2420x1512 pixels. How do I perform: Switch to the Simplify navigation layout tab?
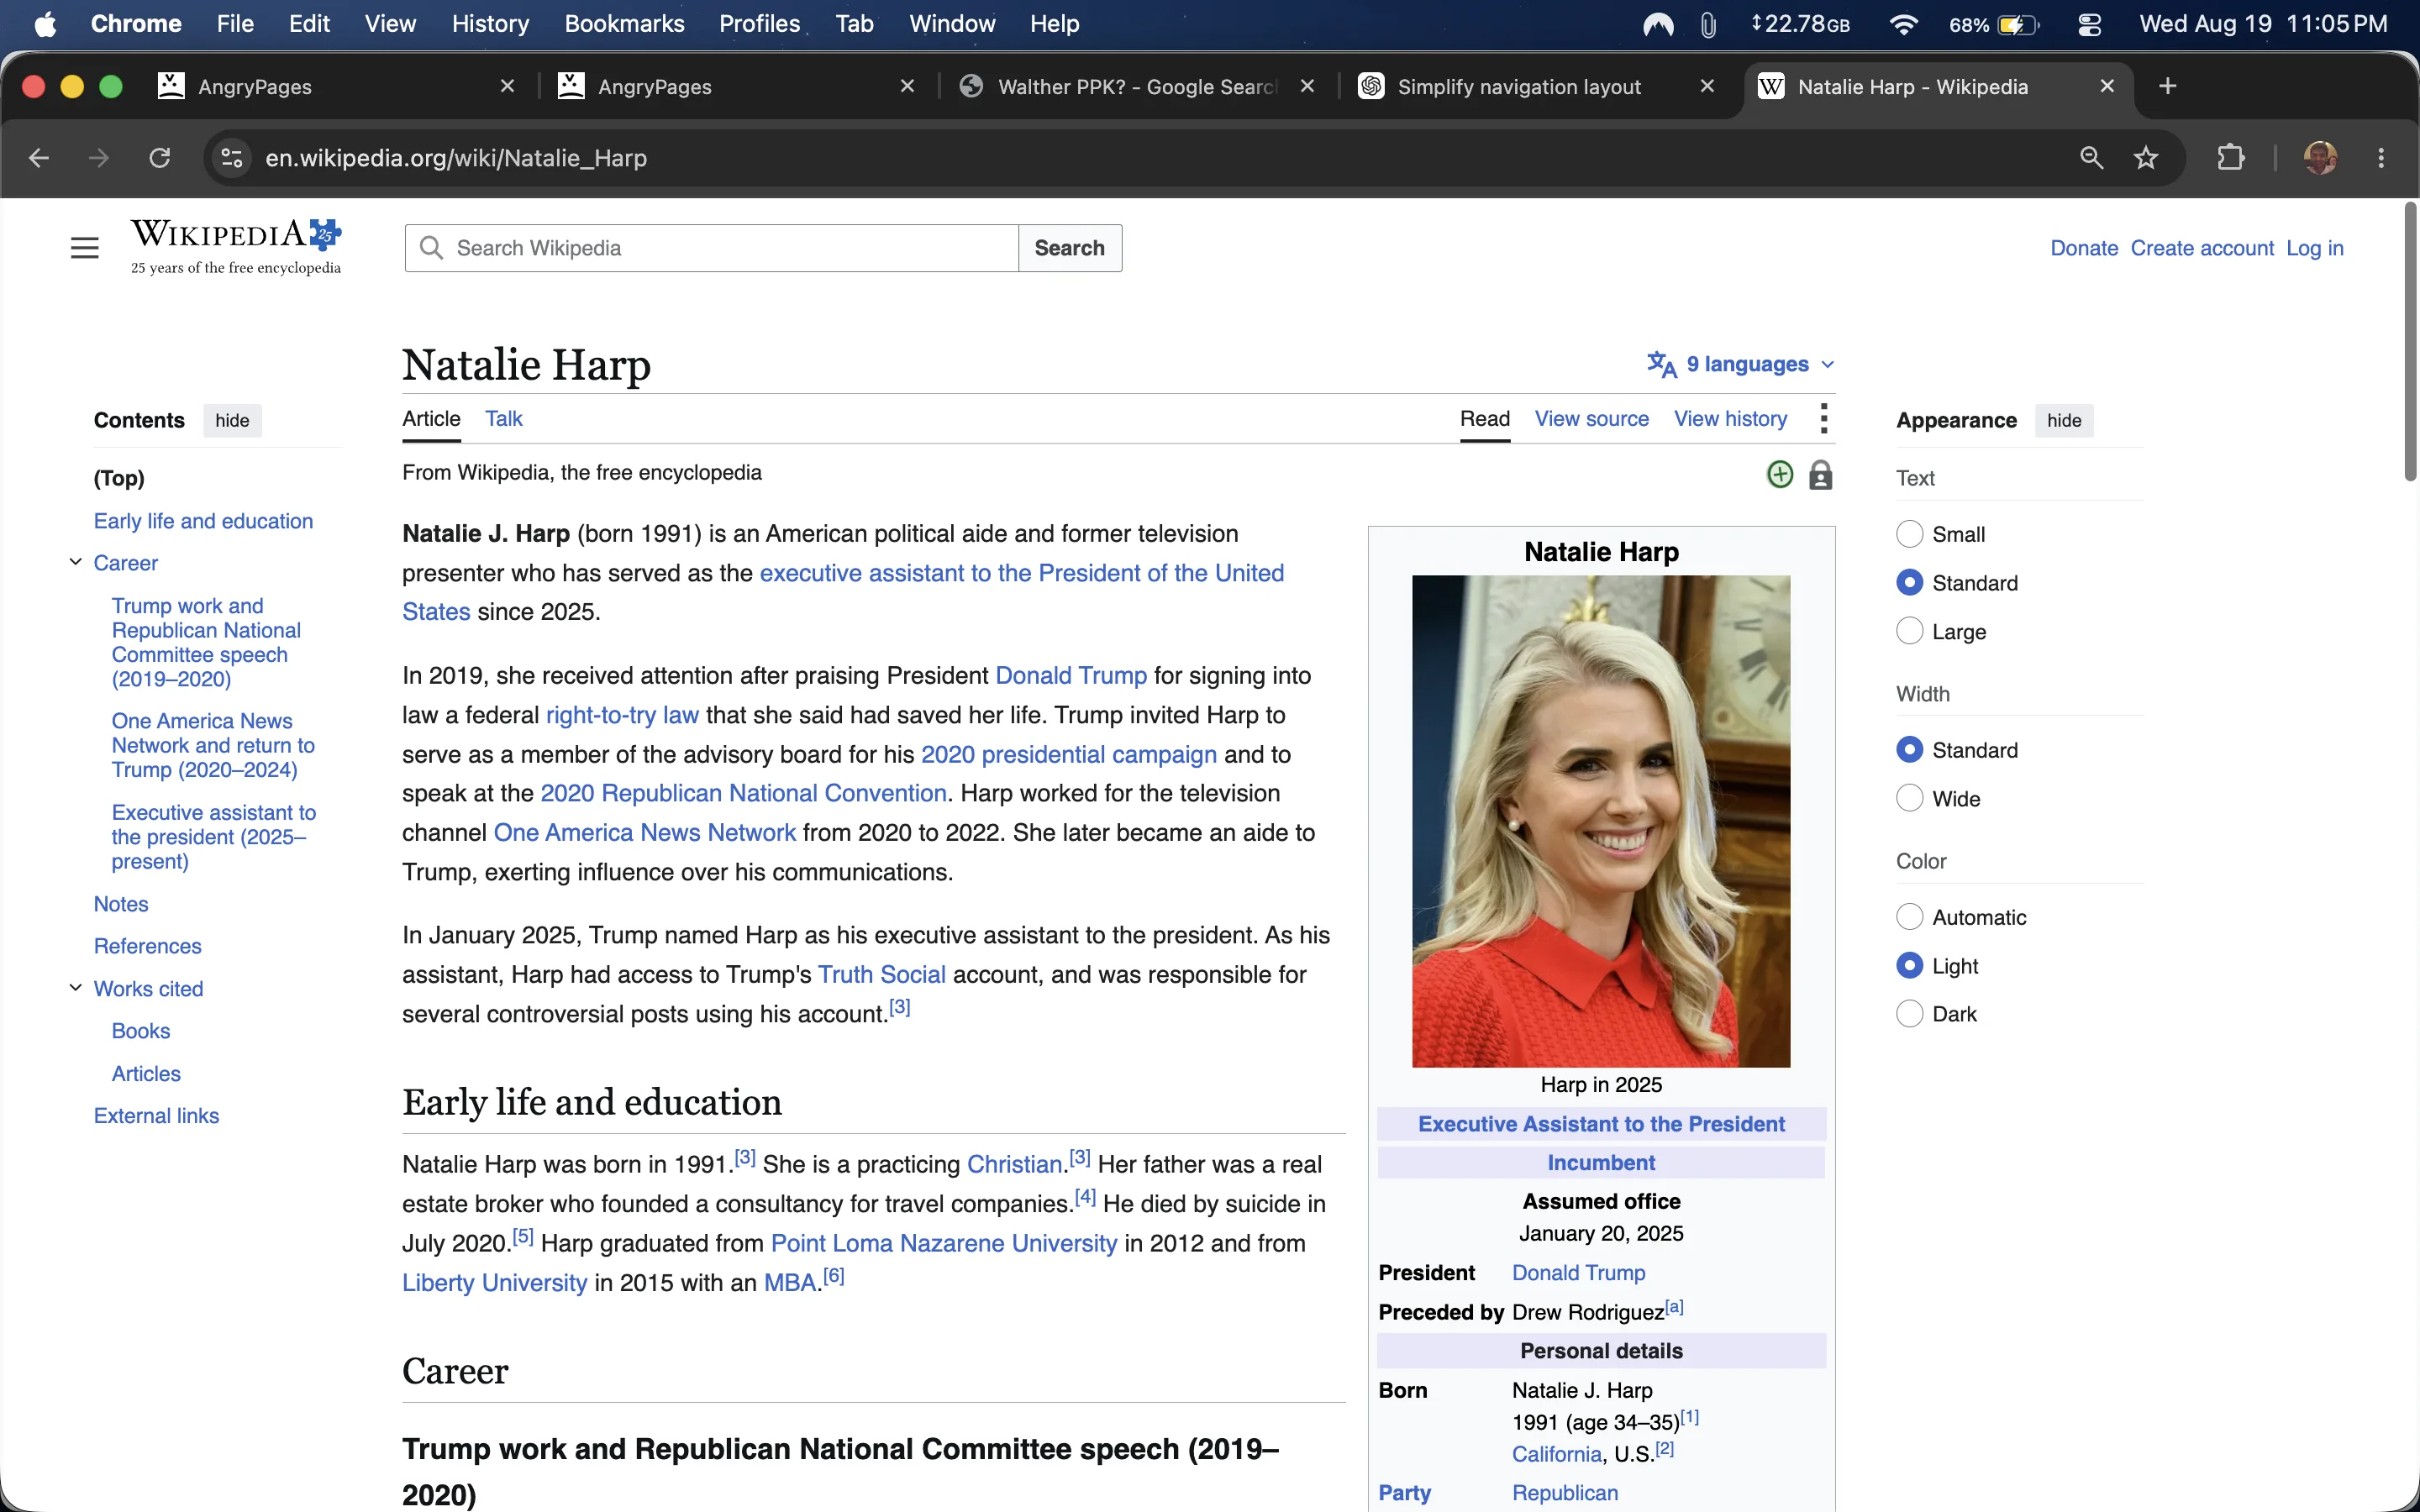pyautogui.click(x=1518, y=86)
